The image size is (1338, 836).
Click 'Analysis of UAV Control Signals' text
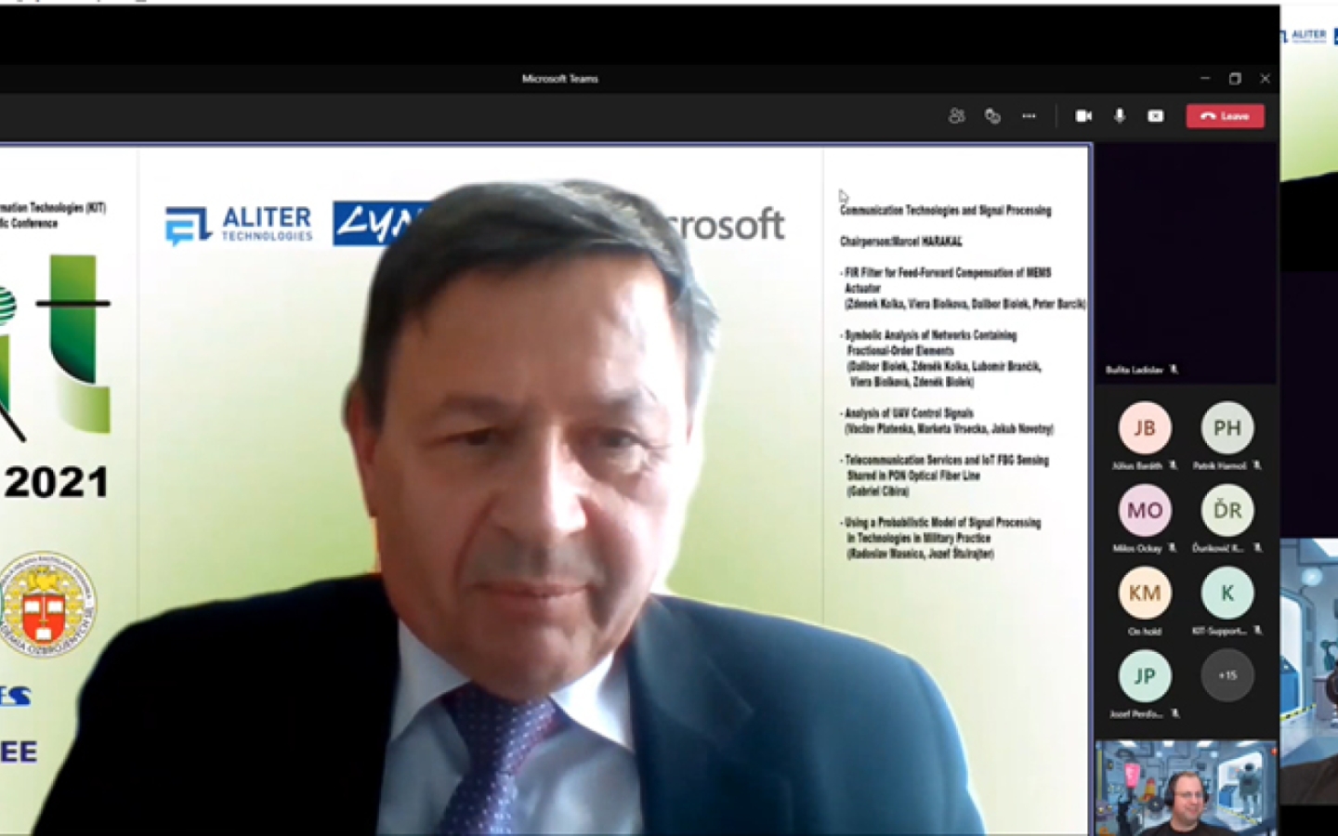click(x=908, y=413)
